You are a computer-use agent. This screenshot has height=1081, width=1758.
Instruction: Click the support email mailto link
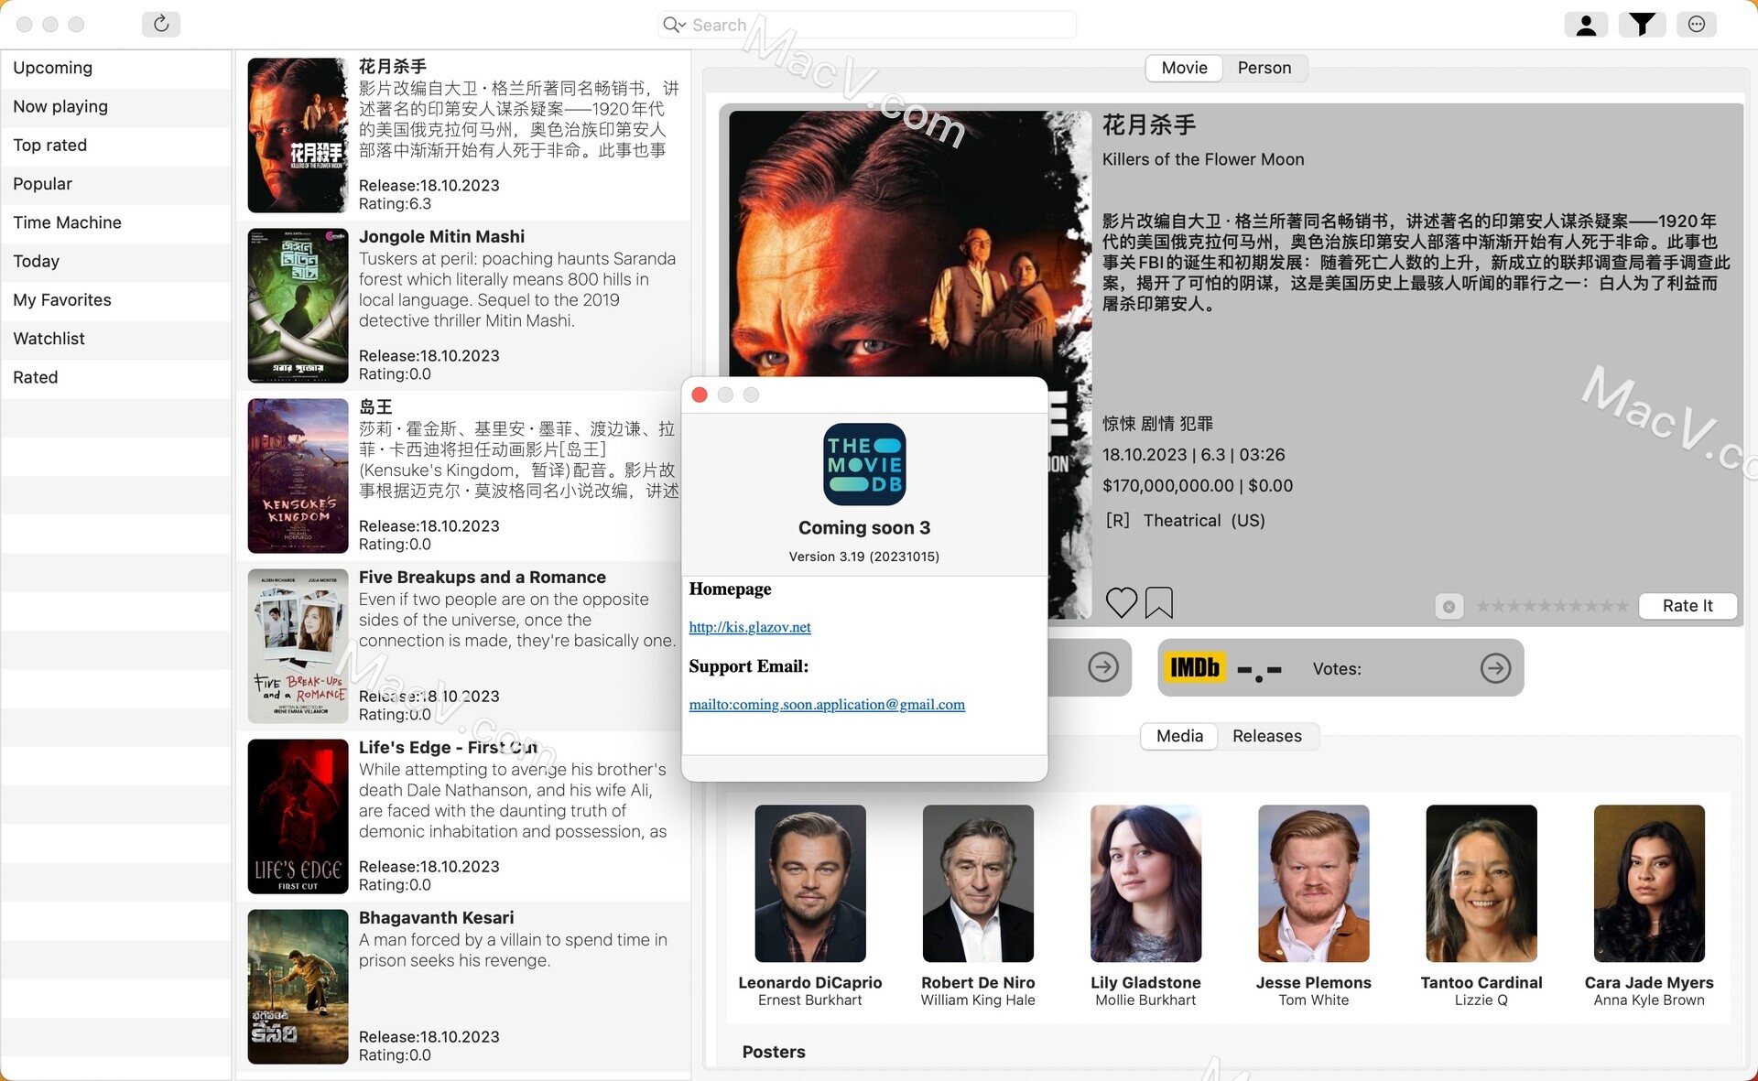(x=827, y=704)
